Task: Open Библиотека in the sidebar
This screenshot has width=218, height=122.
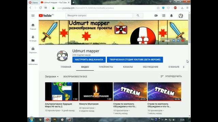Action: pyautogui.click(x=33, y=62)
